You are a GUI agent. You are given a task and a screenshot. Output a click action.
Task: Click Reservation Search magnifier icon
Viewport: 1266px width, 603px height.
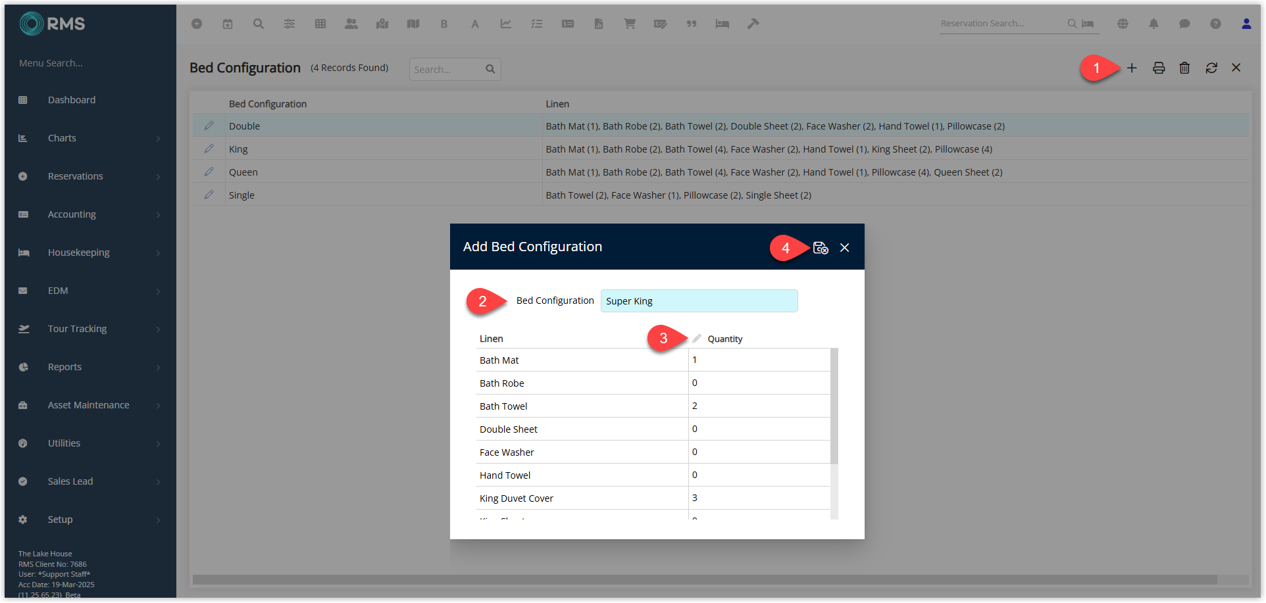1072,24
